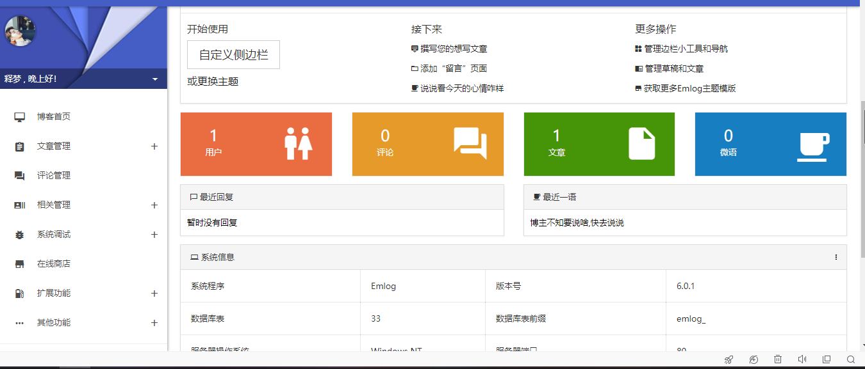Expand 扩展功能 using its plus sign
The image size is (865, 369).
(x=154, y=294)
